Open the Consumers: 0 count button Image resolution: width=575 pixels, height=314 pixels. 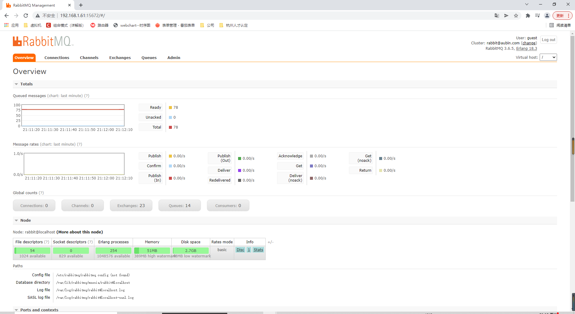click(x=228, y=206)
